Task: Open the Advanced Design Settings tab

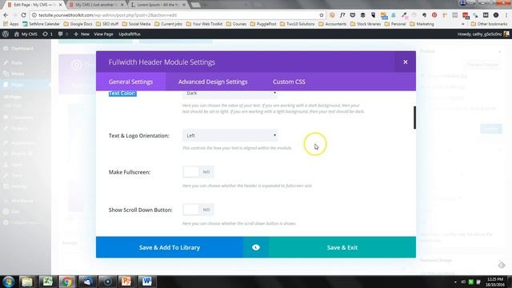Action: click(213, 82)
